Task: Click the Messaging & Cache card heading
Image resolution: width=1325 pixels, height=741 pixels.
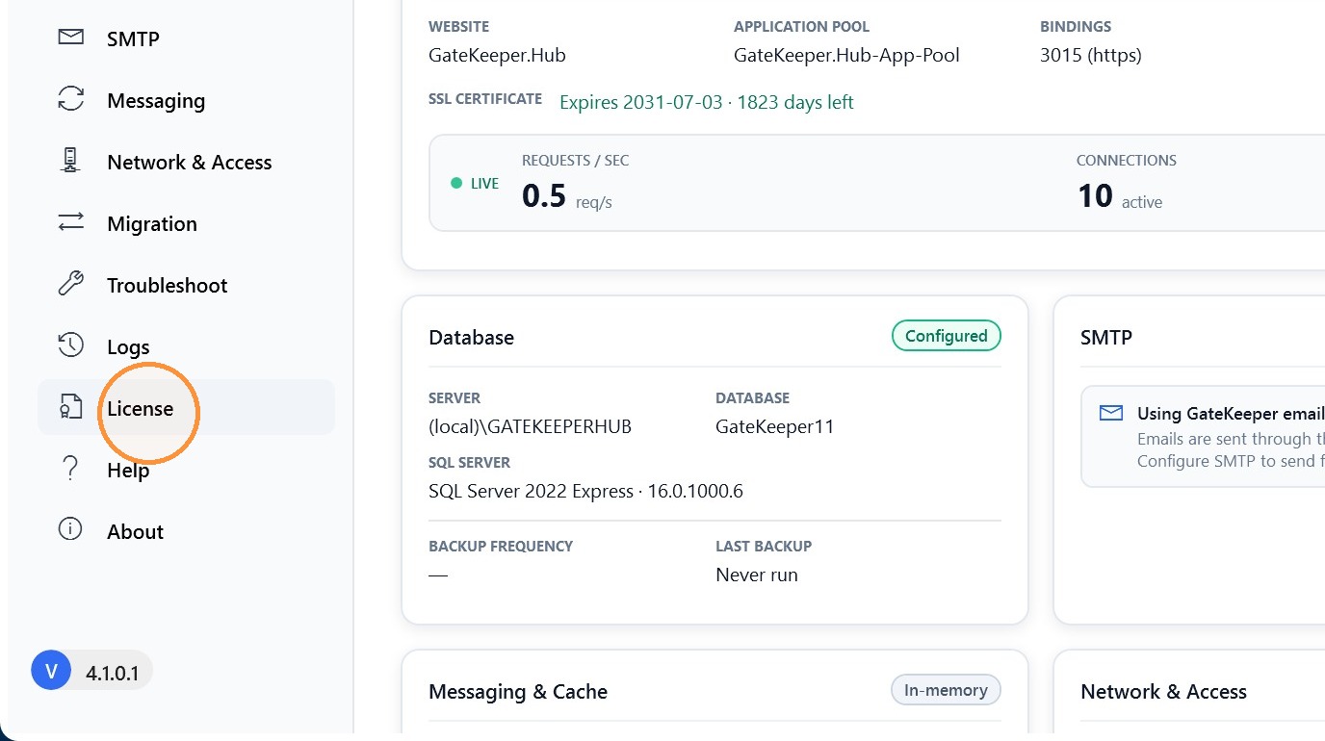Action: (x=518, y=691)
